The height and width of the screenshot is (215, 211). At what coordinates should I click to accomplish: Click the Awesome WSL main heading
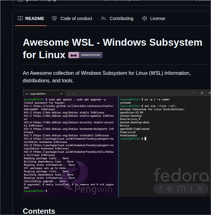pyautogui.click(x=113, y=49)
